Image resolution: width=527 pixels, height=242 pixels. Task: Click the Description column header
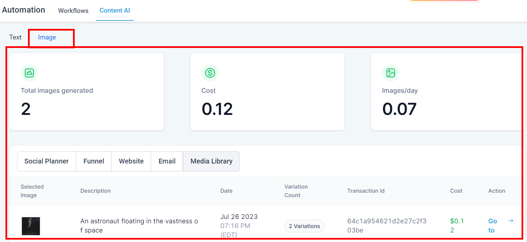pos(96,191)
